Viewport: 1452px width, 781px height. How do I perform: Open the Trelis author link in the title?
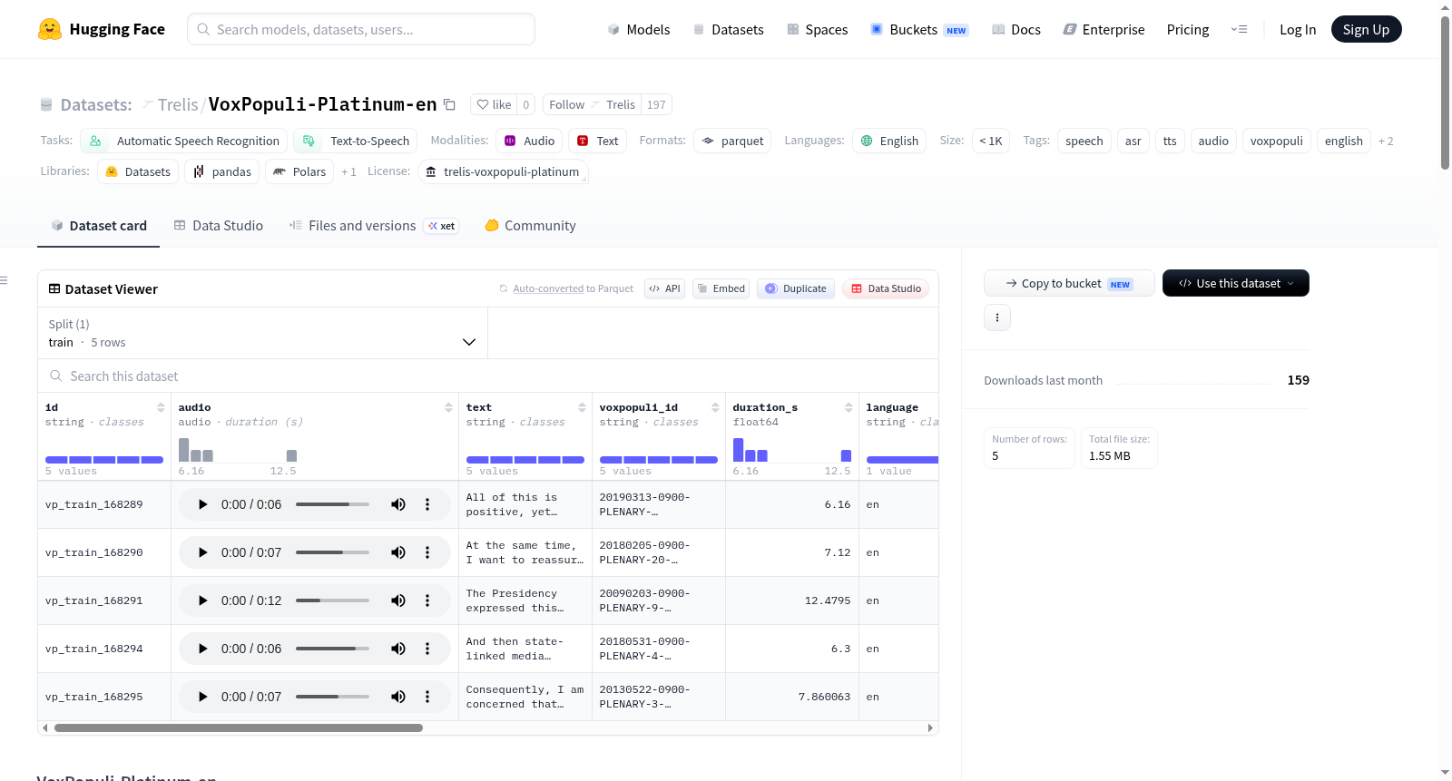pos(178,104)
